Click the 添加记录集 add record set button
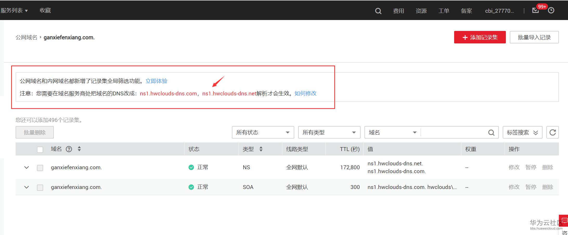This screenshot has height=235, width=568. coord(480,37)
